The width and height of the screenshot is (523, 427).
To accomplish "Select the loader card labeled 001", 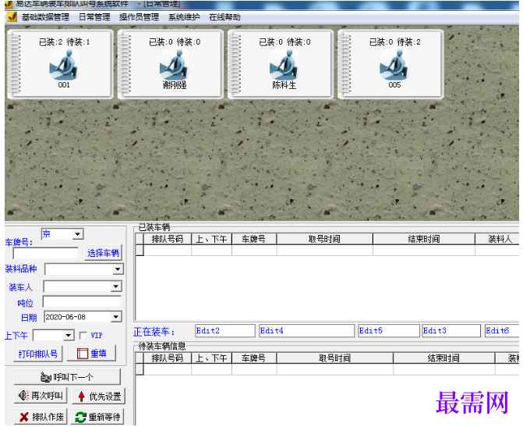I will 60,64.
